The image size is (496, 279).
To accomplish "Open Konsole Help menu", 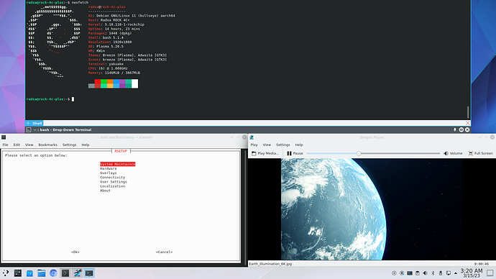I will pos(86,145).
